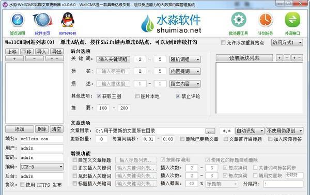Click the 导入 button
Image resolution: width=310 pixels, height=195 pixels.
42,52
